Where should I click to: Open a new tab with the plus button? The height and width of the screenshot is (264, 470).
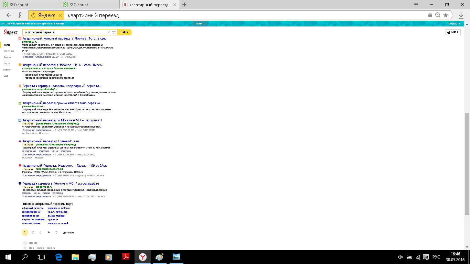184,4
